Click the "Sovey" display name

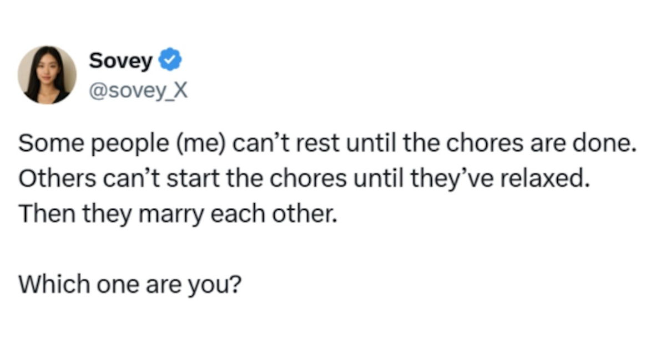(x=120, y=61)
